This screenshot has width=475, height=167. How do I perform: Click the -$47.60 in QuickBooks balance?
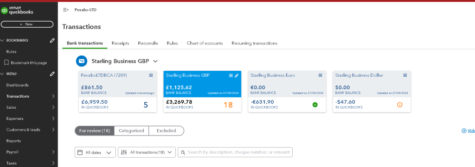pos(345,102)
